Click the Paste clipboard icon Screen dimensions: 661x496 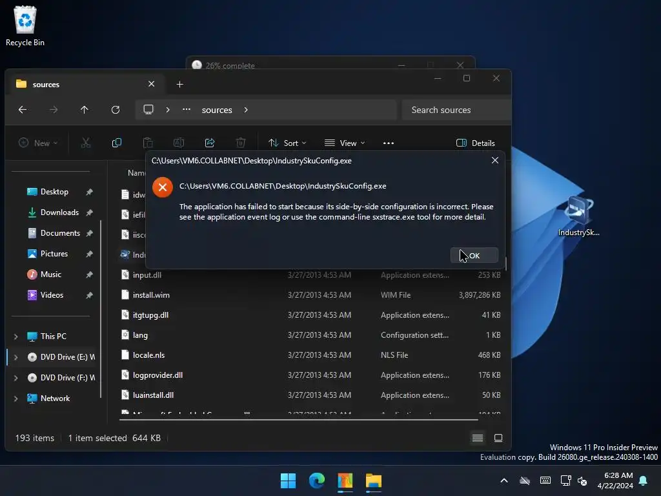pyautogui.click(x=148, y=143)
